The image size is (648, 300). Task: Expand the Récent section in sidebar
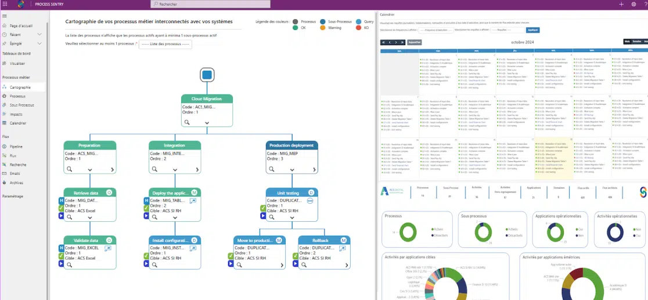[39, 35]
